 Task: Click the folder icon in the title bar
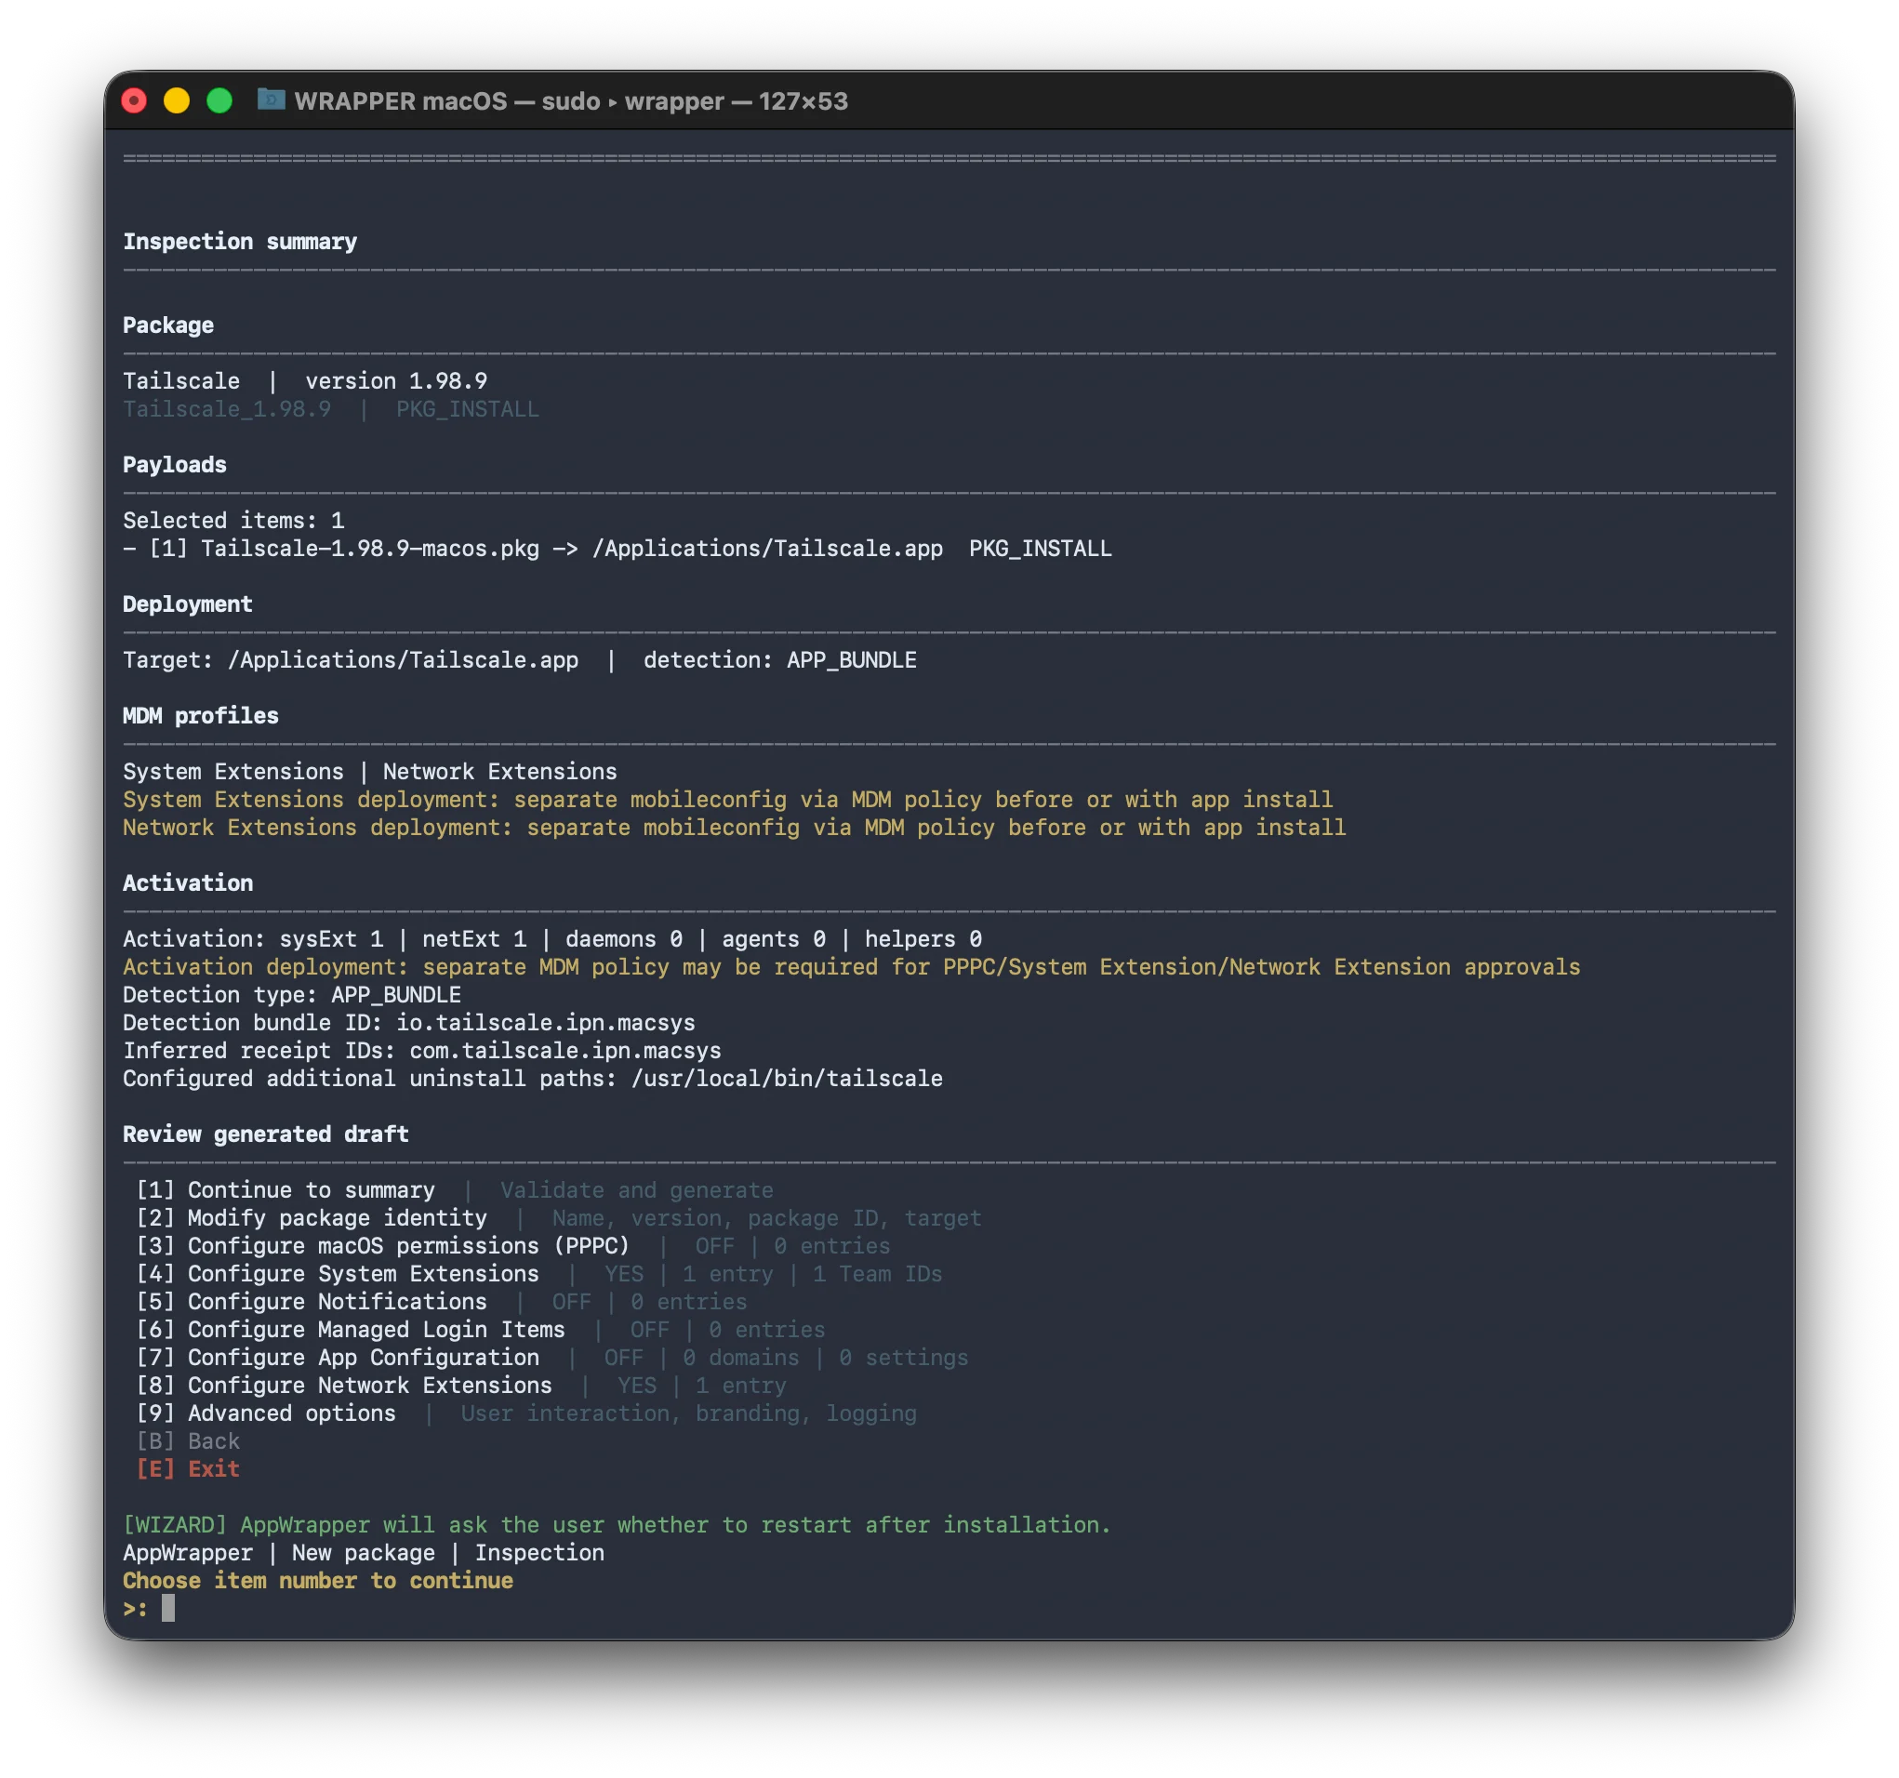click(272, 100)
